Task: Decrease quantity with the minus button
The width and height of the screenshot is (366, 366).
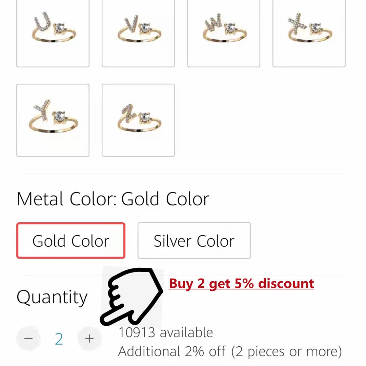Action: (28, 338)
